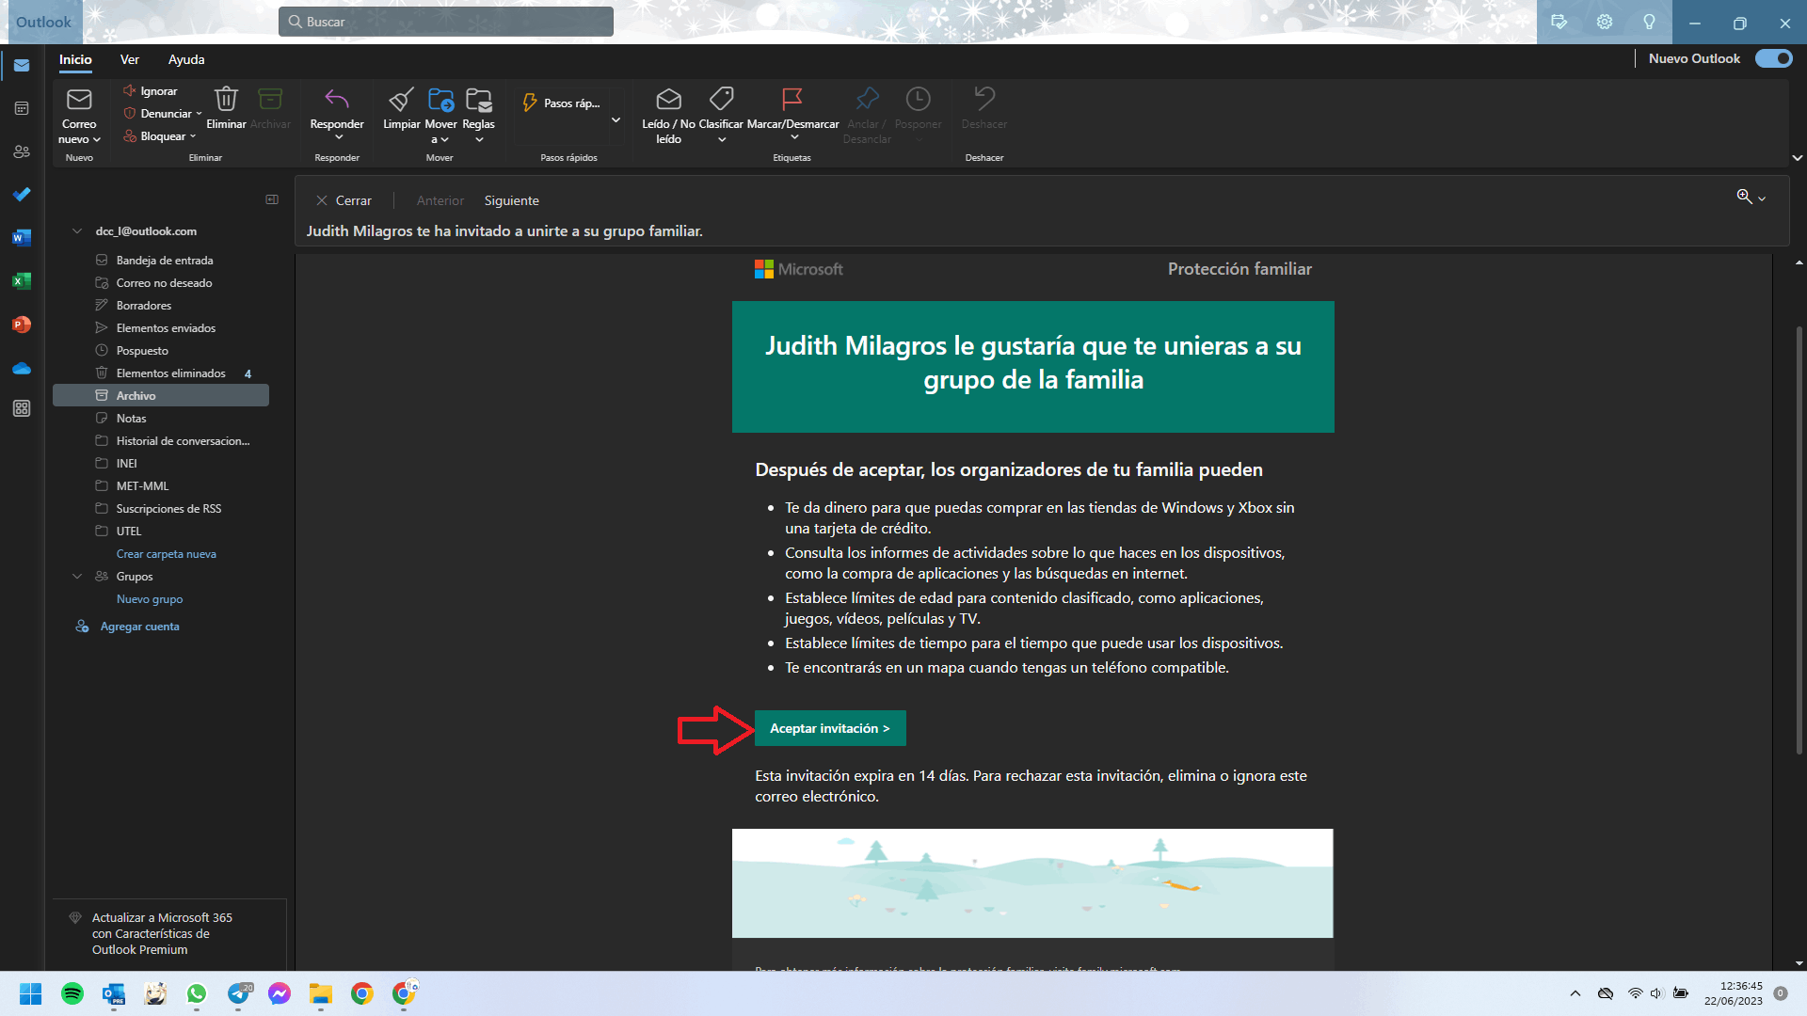
Task: Click into the Buscar search field
Action: 446,22
